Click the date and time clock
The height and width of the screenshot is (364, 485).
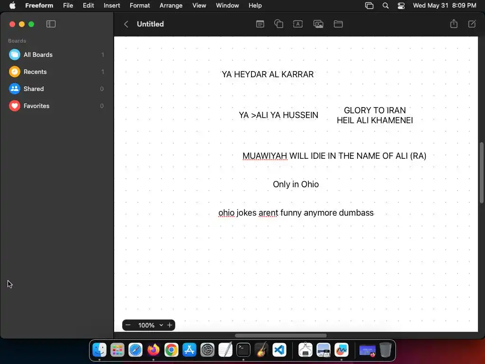coord(444,5)
